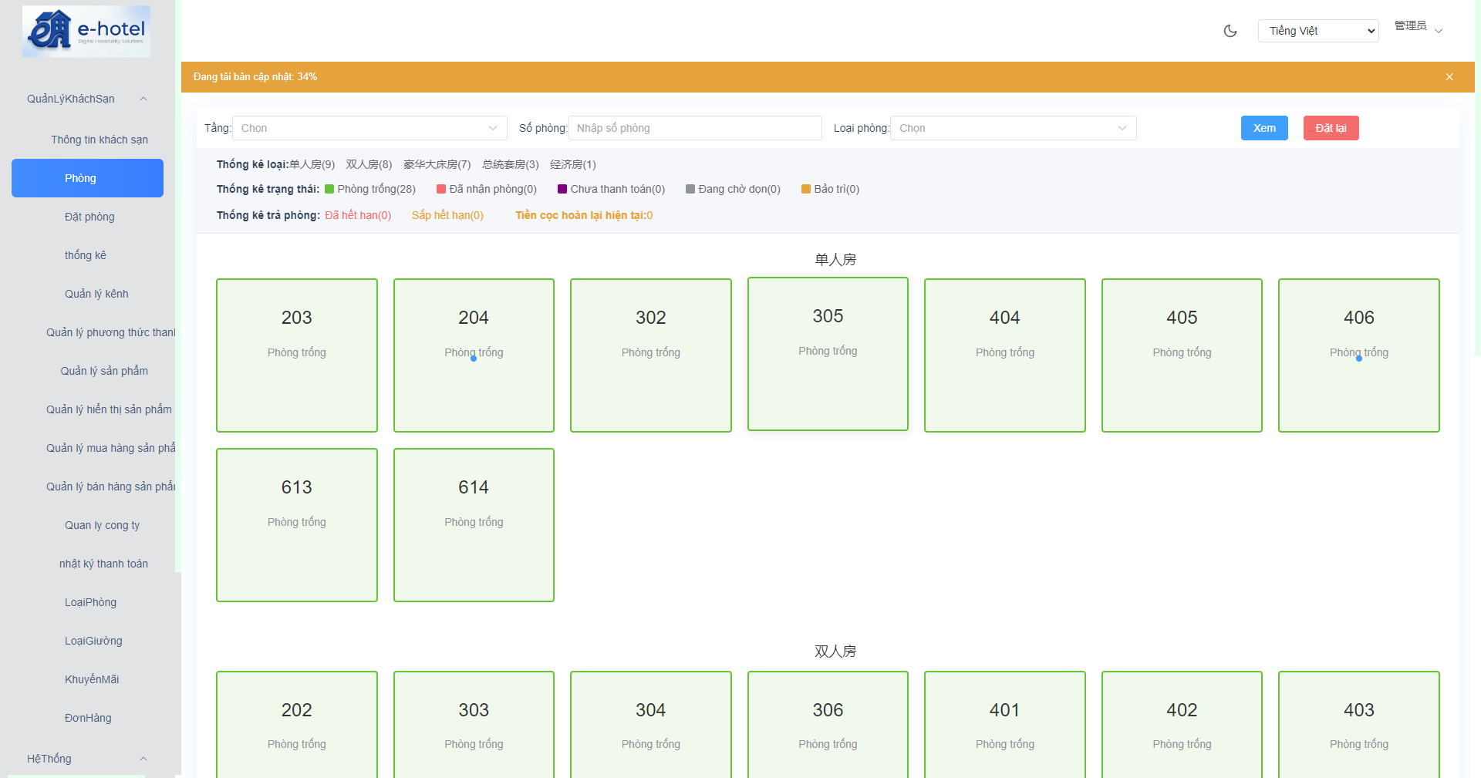Open the Loại phòng room type dropdown
Screen dimensions: 1481x778
pyautogui.click(x=1013, y=128)
